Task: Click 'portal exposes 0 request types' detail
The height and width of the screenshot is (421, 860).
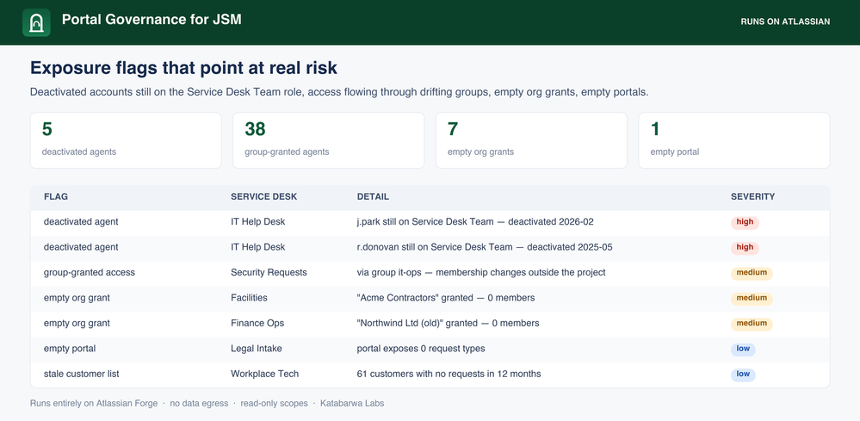Action: click(421, 349)
